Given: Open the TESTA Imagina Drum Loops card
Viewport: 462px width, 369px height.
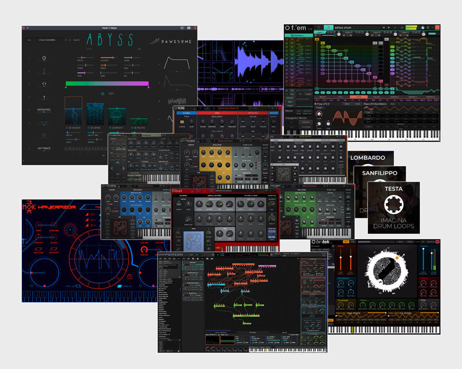Looking at the screenshot, I should point(394,208).
